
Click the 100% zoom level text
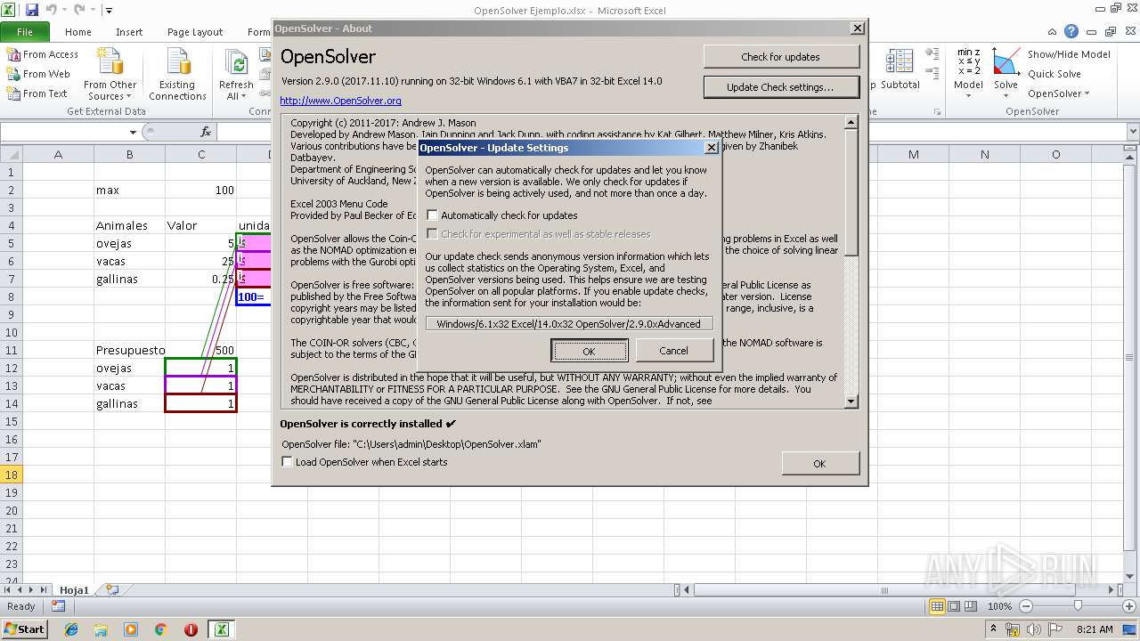coord(999,606)
